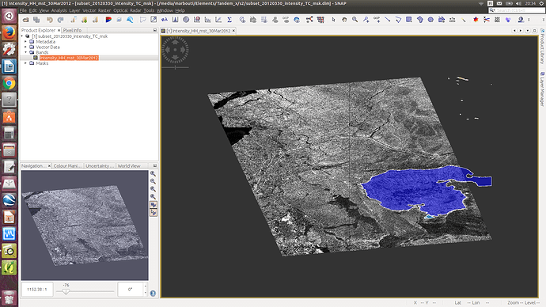Click Zoom Out icon in Navigation panel
The height and width of the screenshot is (307, 546).
153,181
